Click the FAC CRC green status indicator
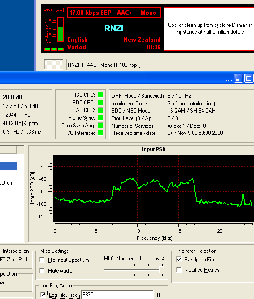The image size is (254, 299). (x=100, y=110)
